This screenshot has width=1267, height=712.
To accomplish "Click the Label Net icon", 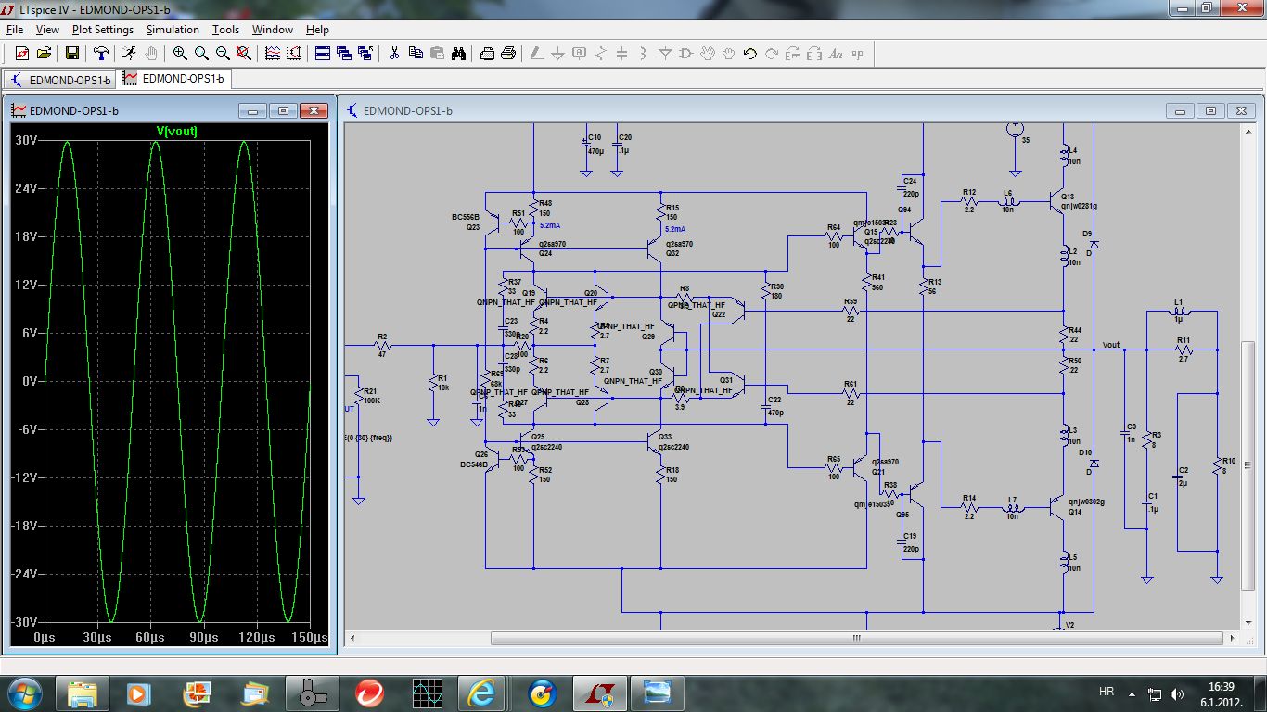I will click(580, 54).
